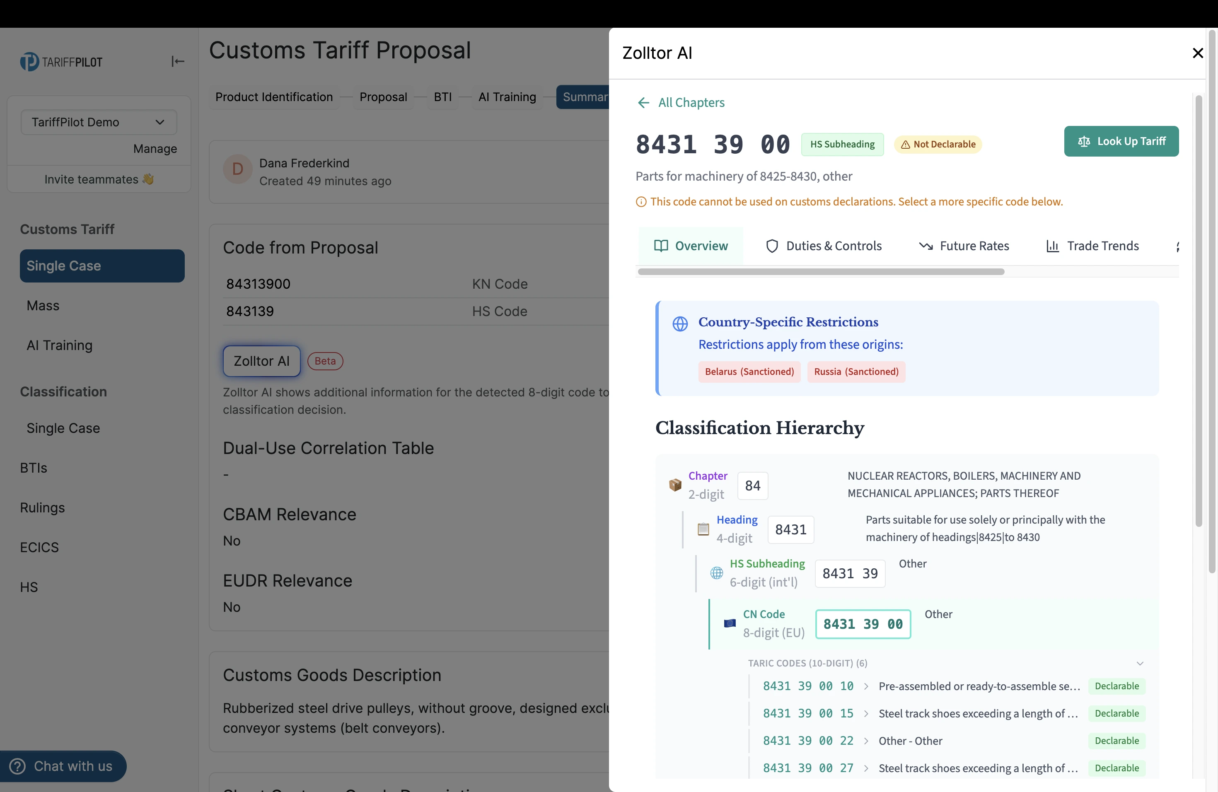Click the Declarable badge for 8431 39 00 10
This screenshot has width=1218, height=792.
[1116, 686]
